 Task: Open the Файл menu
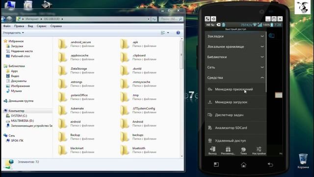(7, 26)
